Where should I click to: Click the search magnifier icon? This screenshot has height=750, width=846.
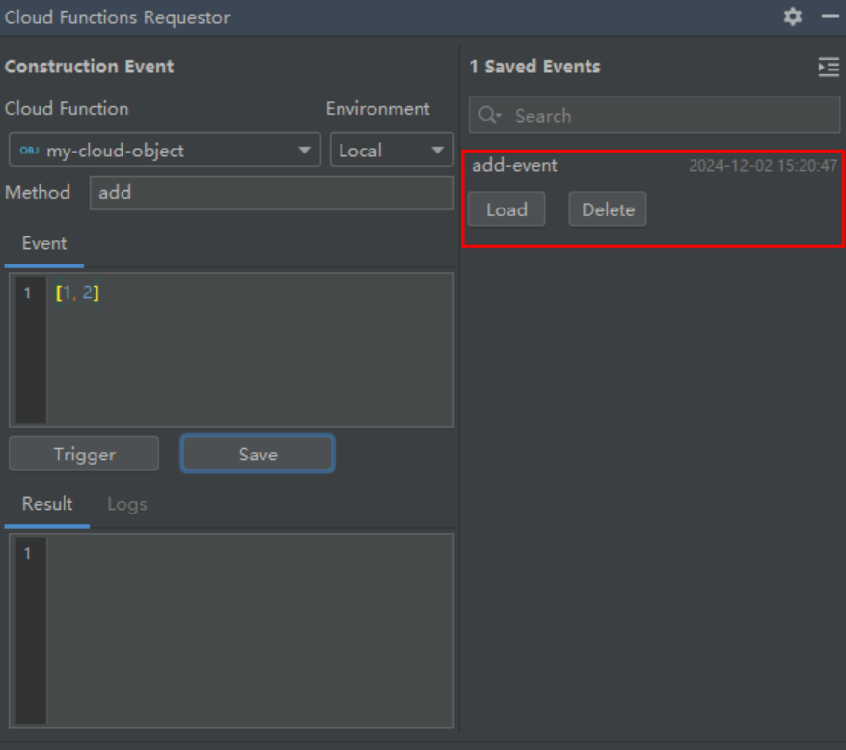coord(489,115)
